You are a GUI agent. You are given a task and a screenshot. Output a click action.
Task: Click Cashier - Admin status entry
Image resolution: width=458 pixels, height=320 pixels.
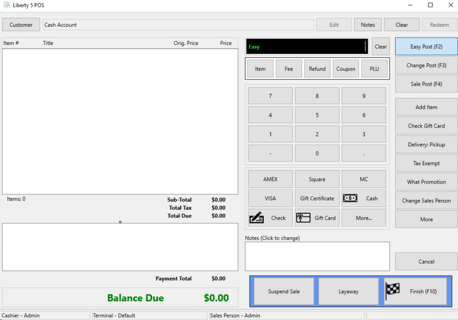coord(46,316)
